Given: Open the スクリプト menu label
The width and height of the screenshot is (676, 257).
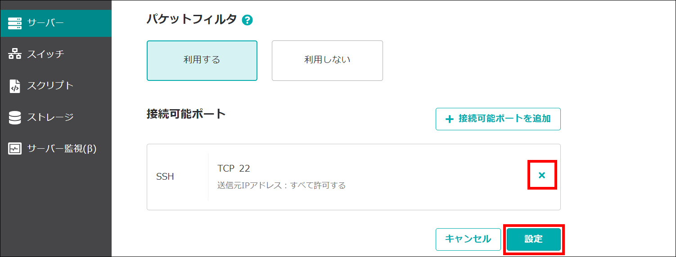Looking at the screenshot, I should [50, 86].
